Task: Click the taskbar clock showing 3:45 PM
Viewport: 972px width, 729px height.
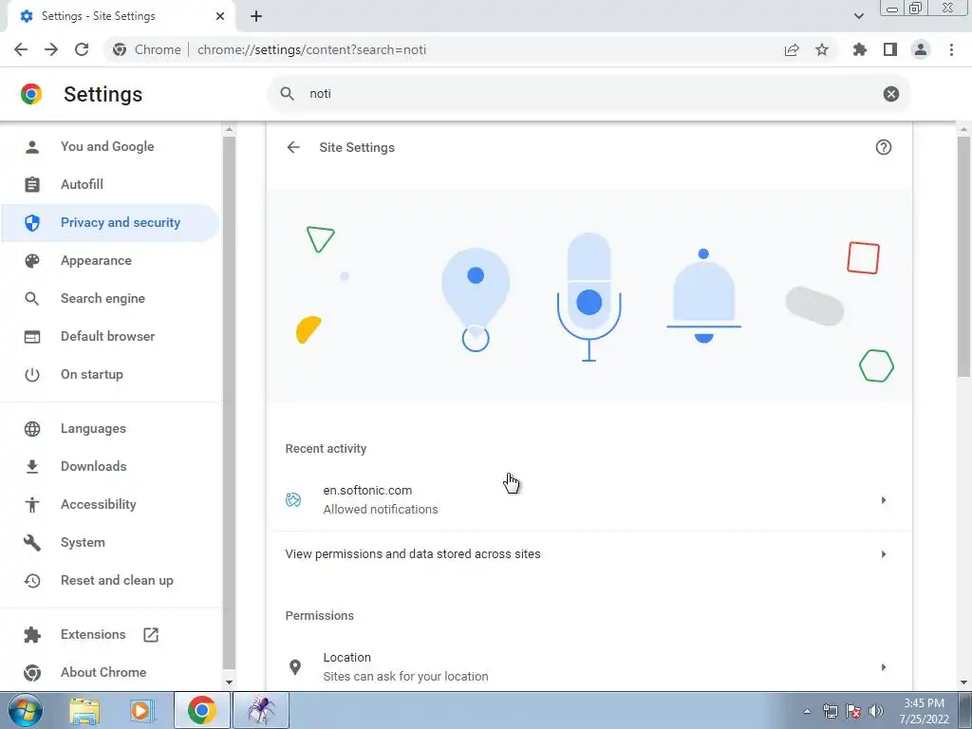Action: 924,711
